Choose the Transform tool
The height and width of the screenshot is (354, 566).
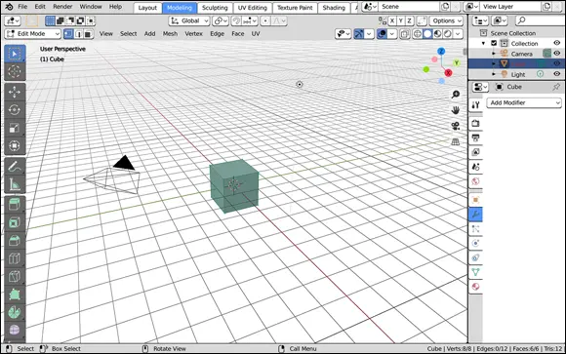point(15,145)
